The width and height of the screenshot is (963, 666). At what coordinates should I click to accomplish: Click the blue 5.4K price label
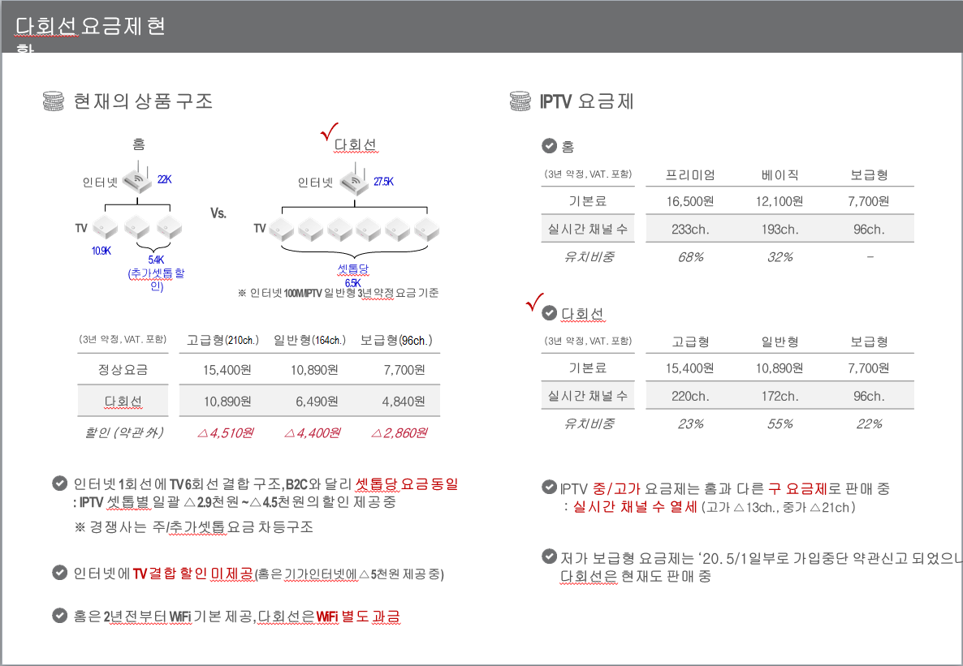click(156, 260)
